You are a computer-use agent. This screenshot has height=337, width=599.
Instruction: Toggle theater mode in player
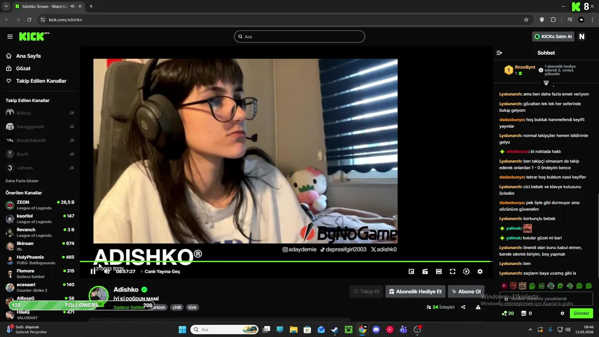pos(438,271)
